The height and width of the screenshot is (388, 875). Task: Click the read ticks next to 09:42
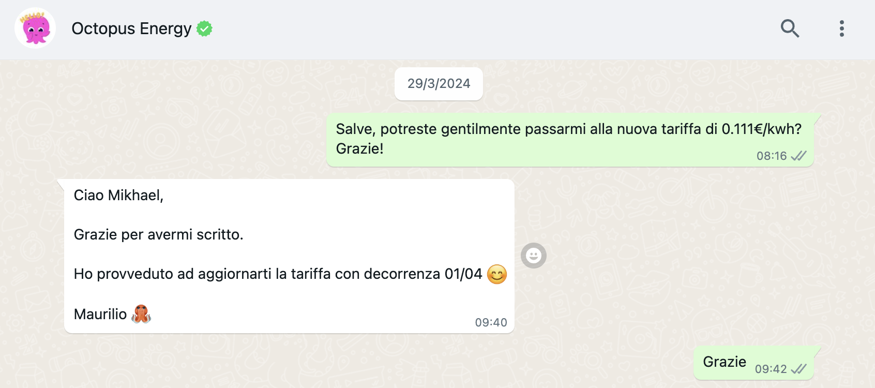(798, 369)
